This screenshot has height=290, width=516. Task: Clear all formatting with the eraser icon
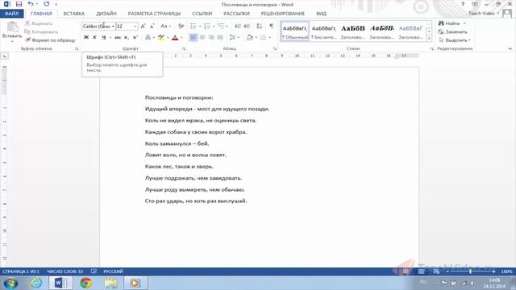181,26
